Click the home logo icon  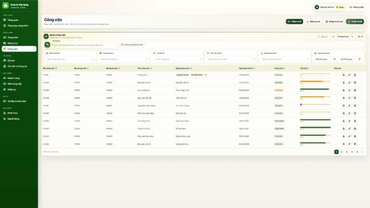[5, 5]
